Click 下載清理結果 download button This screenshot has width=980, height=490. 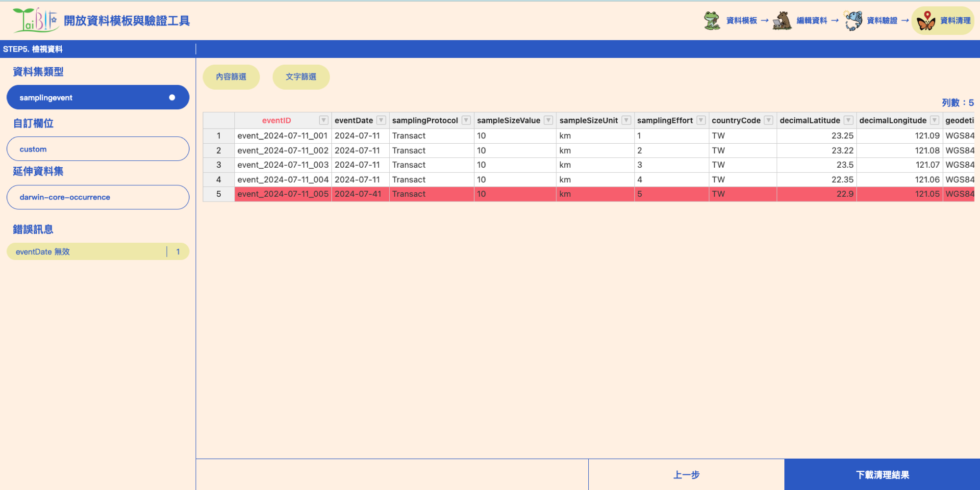[x=882, y=474]
